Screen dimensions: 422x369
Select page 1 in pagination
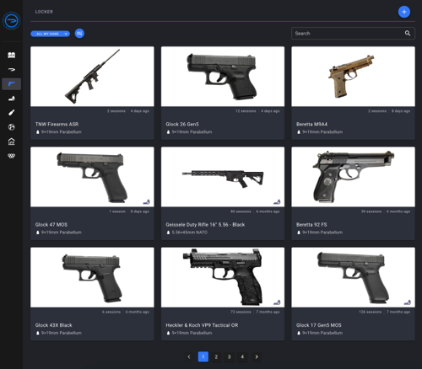[203, 356]
